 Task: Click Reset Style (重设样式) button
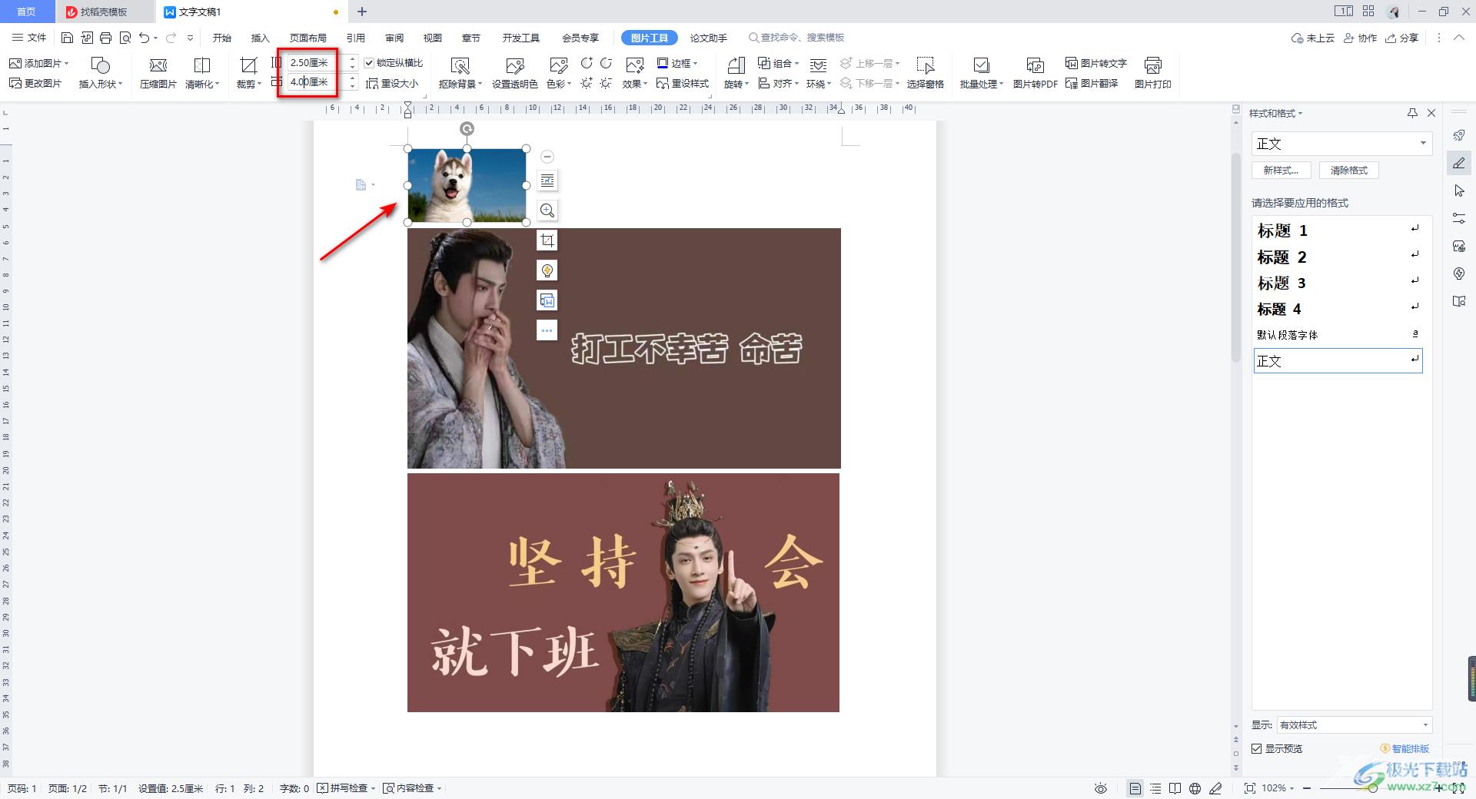[683, 83]
